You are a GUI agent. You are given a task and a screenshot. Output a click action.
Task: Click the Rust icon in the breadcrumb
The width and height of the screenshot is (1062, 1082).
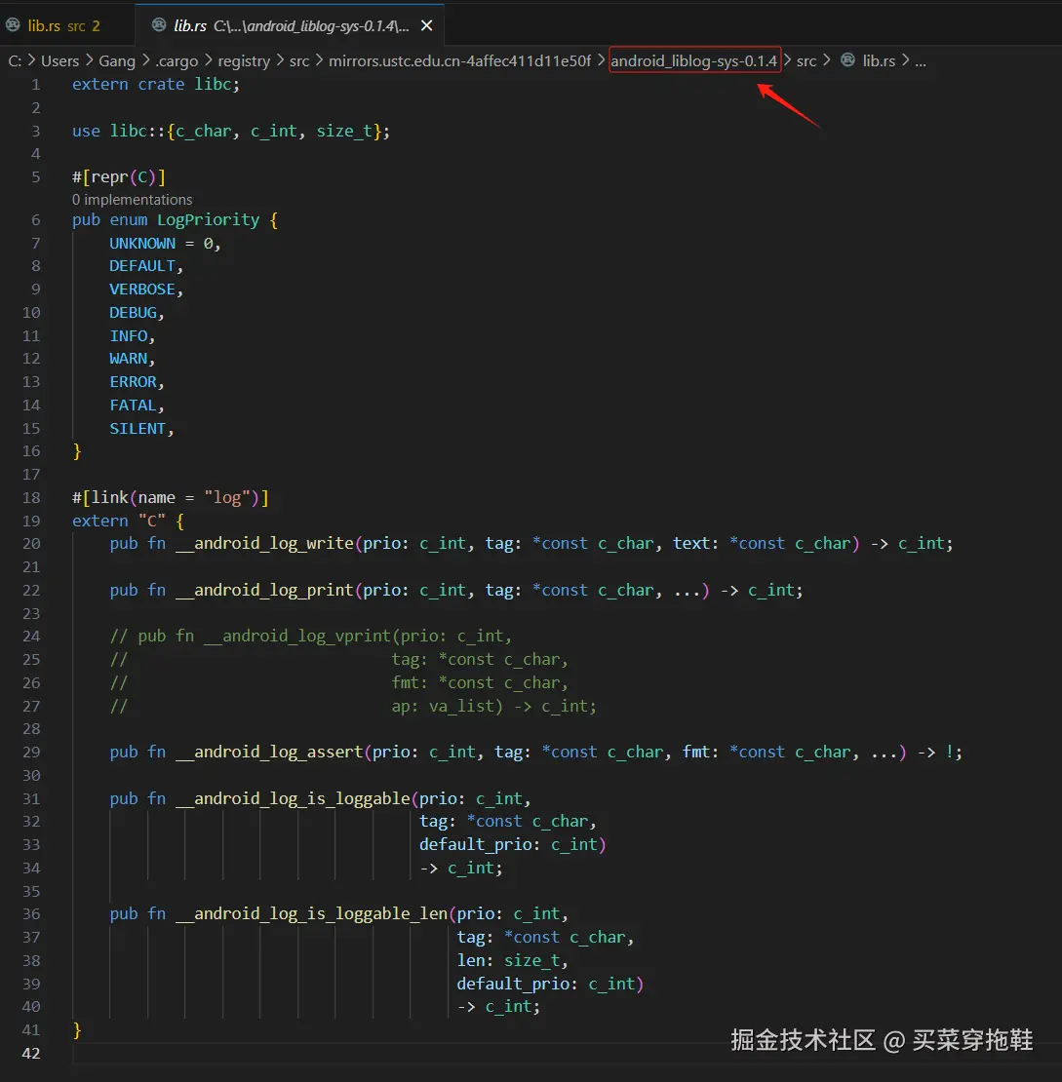click(x=848, y=60)
